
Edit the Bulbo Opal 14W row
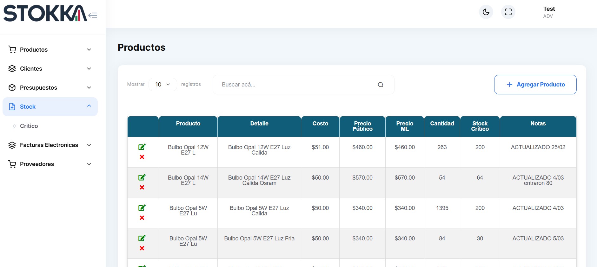point(142,177)
